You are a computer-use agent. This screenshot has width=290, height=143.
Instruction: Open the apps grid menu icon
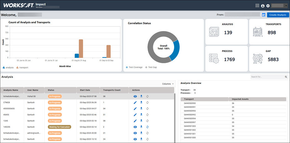click(x=257, y=6)
